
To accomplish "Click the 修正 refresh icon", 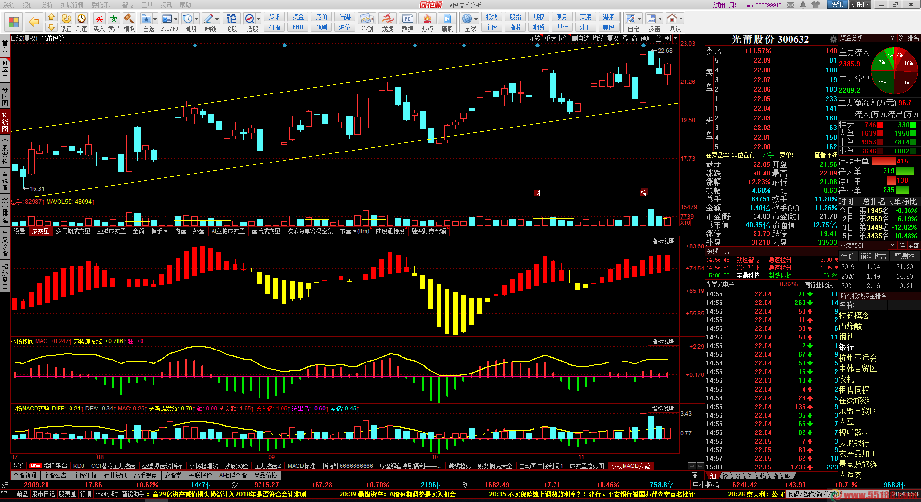I will [x=66, y=19].
